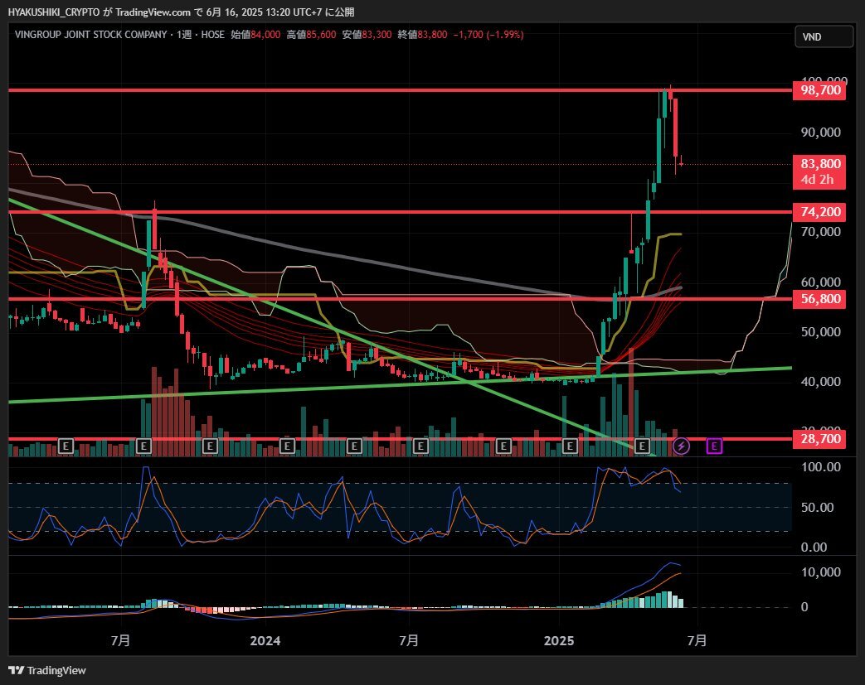This screenshot has width=865, height=685.
Task: Click the 安値83,300 low value
Action: [x=367, y=34]
